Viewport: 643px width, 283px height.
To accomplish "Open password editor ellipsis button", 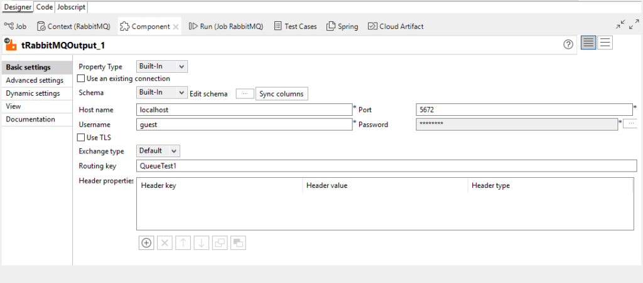I will coord(630,124).
